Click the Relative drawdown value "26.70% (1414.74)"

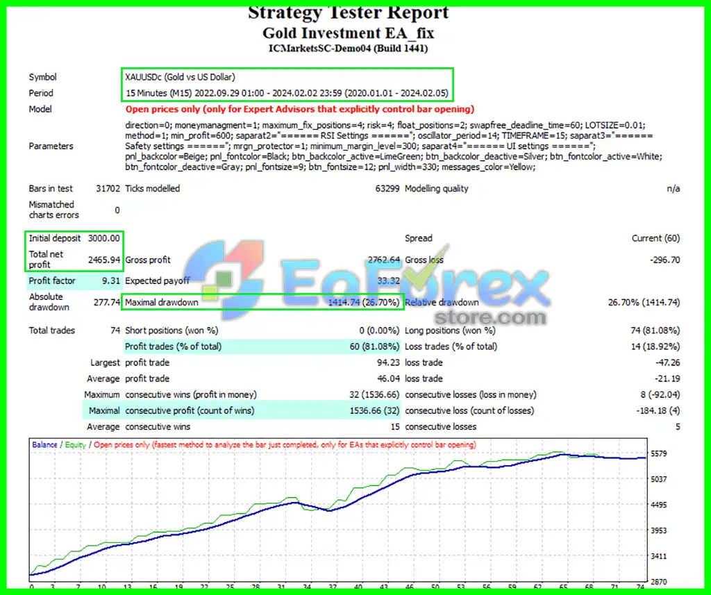click(x=644, y=303)
